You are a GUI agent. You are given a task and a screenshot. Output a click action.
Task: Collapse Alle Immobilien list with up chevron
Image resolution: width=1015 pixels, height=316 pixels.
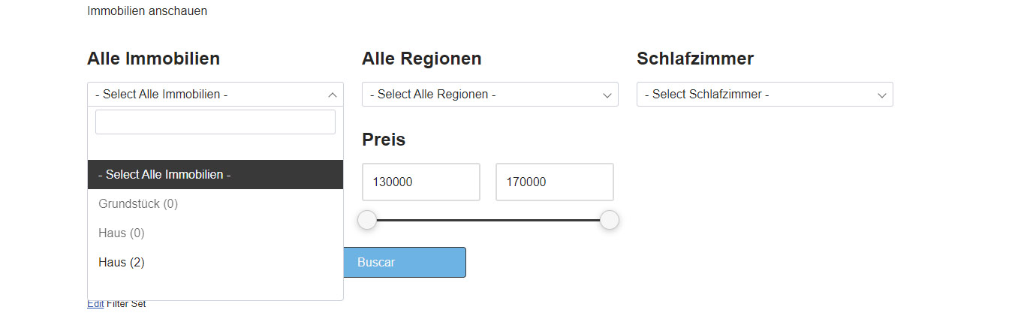(332, 95)
